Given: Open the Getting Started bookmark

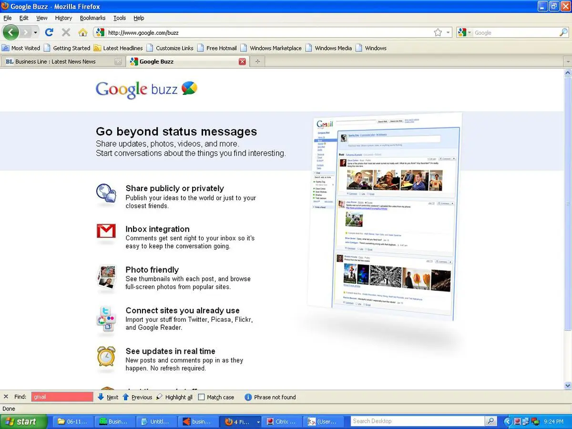Looking at the screenshot, I should [x=67, y=48].
